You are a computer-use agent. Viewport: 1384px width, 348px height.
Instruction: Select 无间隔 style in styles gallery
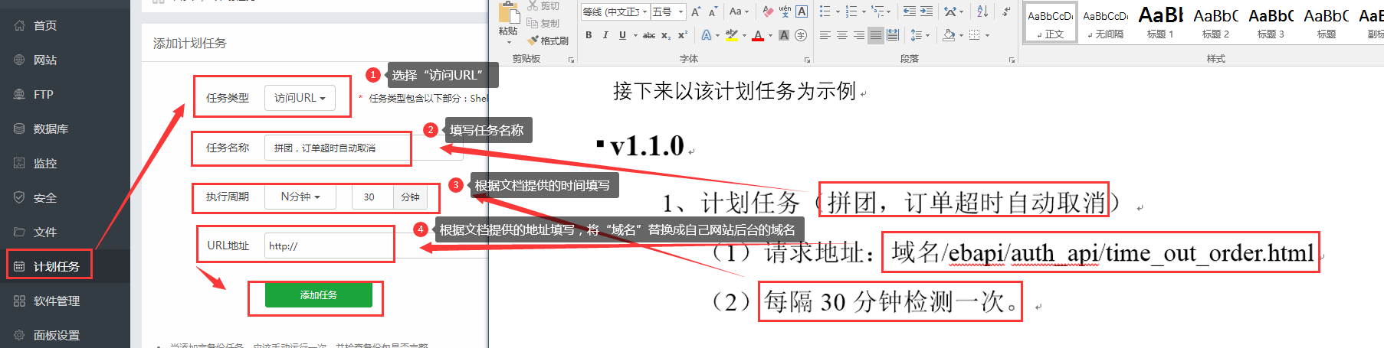1106,24
